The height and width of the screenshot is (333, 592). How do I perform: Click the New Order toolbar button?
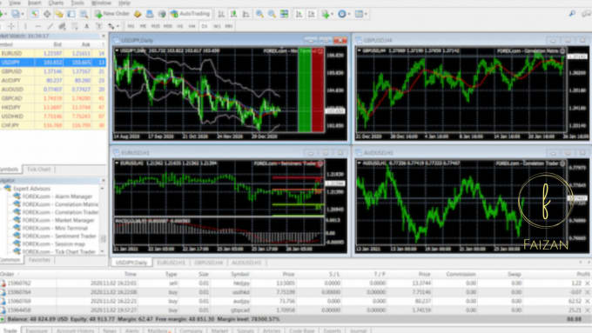pos(111,14)
